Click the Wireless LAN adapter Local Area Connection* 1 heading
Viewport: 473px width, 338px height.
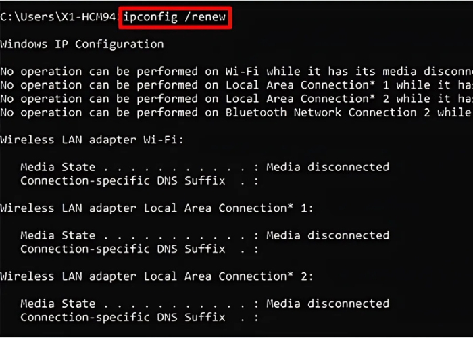pos(157,208)
